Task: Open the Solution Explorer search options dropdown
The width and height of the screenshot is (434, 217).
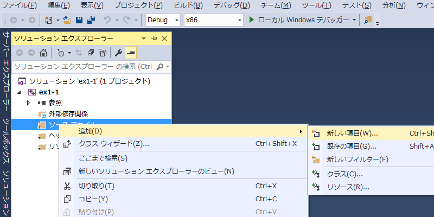Action: (168, 67)
